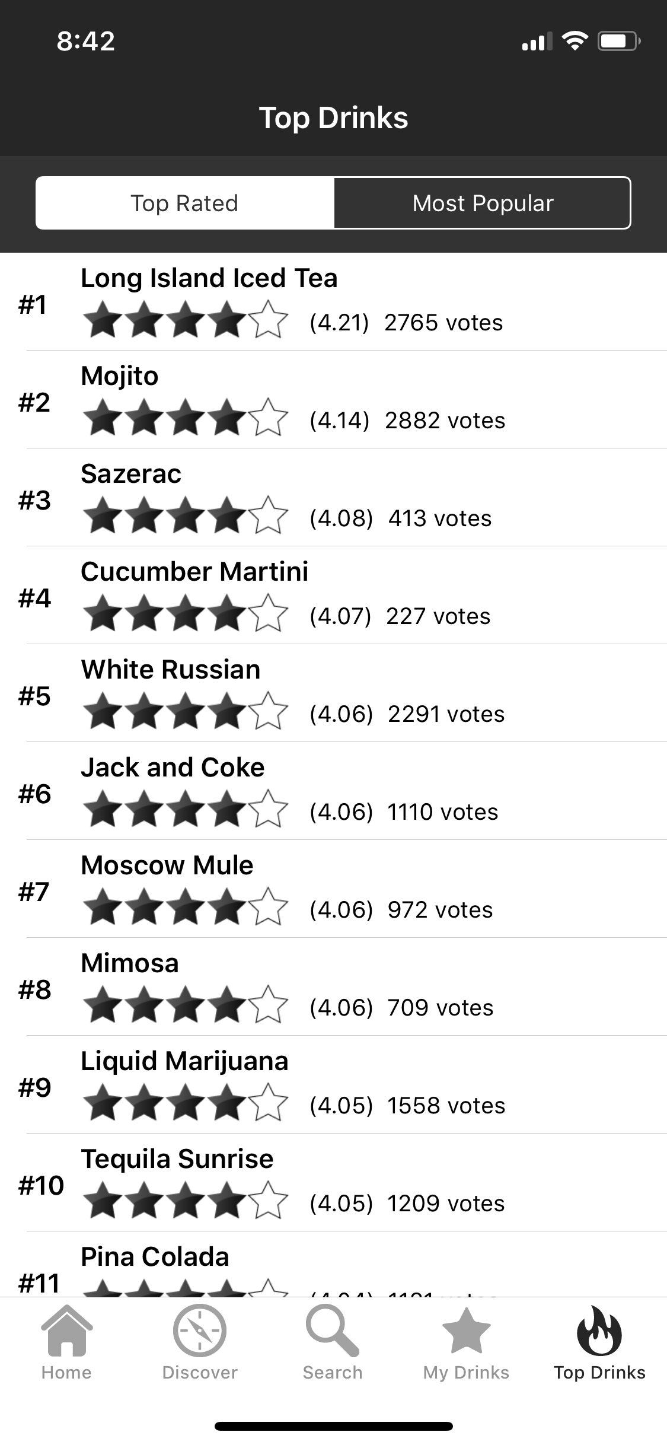Viewport: 667px width, 1445px height.
Task: Tap the Wi-Fi status icon
Action: (x=575, y=41)
